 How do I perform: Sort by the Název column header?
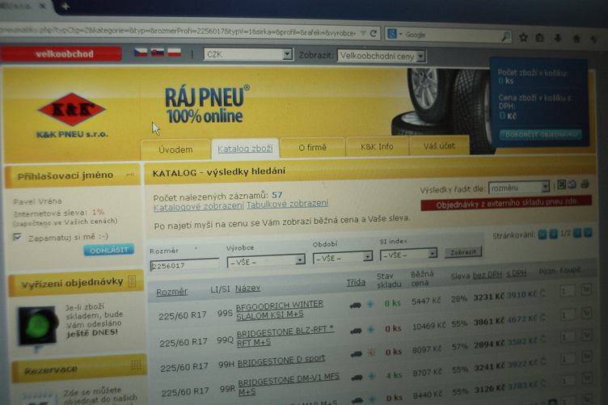[247, 288]
